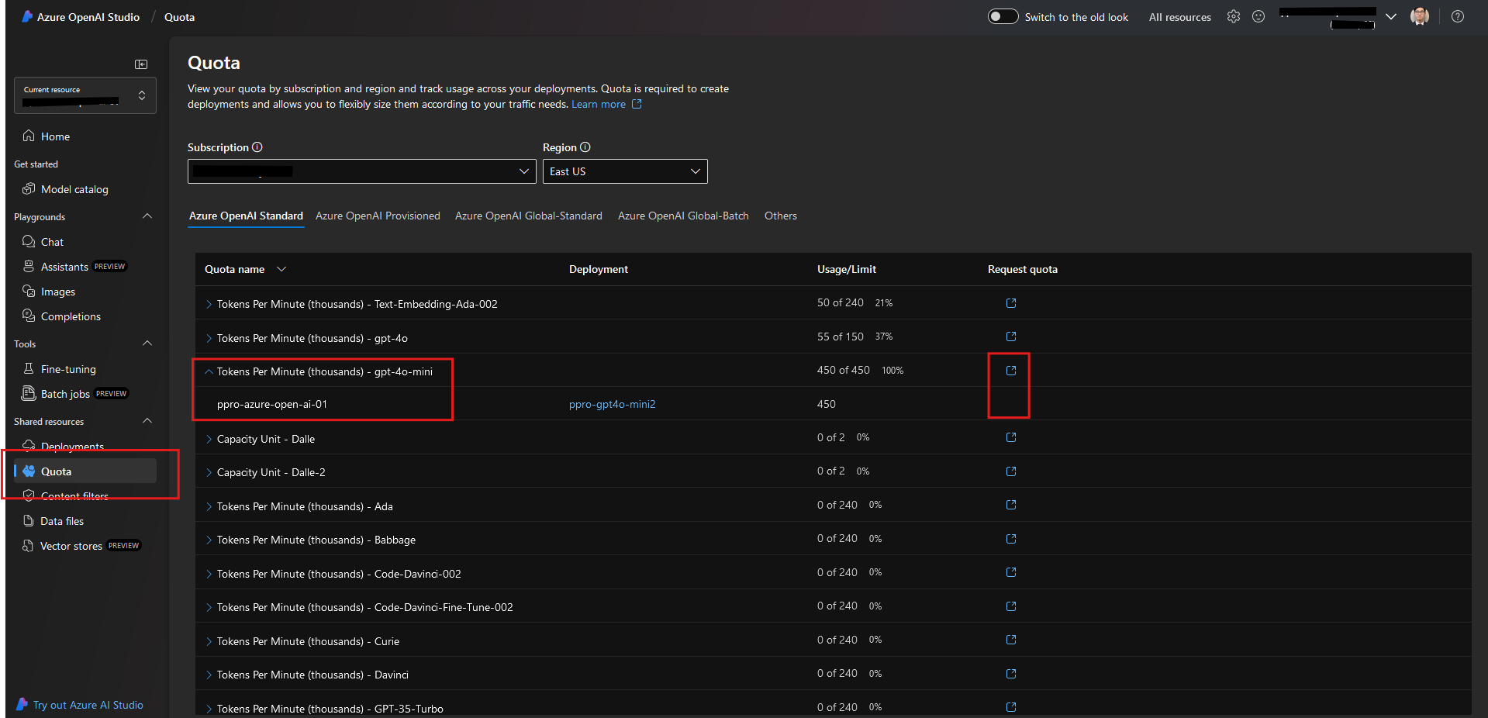The image size is (1488, 718).
Task: Open the Region dropdown East US
Action: 625,171
